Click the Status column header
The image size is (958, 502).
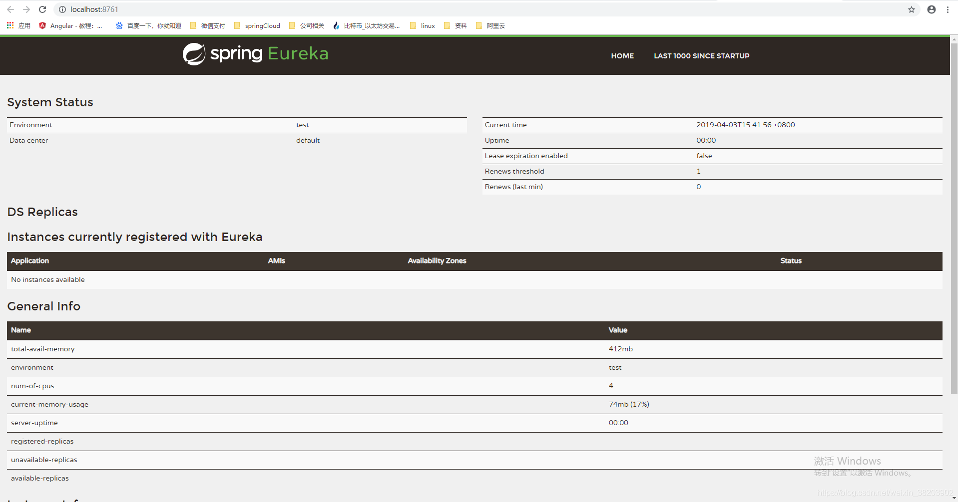click(791, 260)
